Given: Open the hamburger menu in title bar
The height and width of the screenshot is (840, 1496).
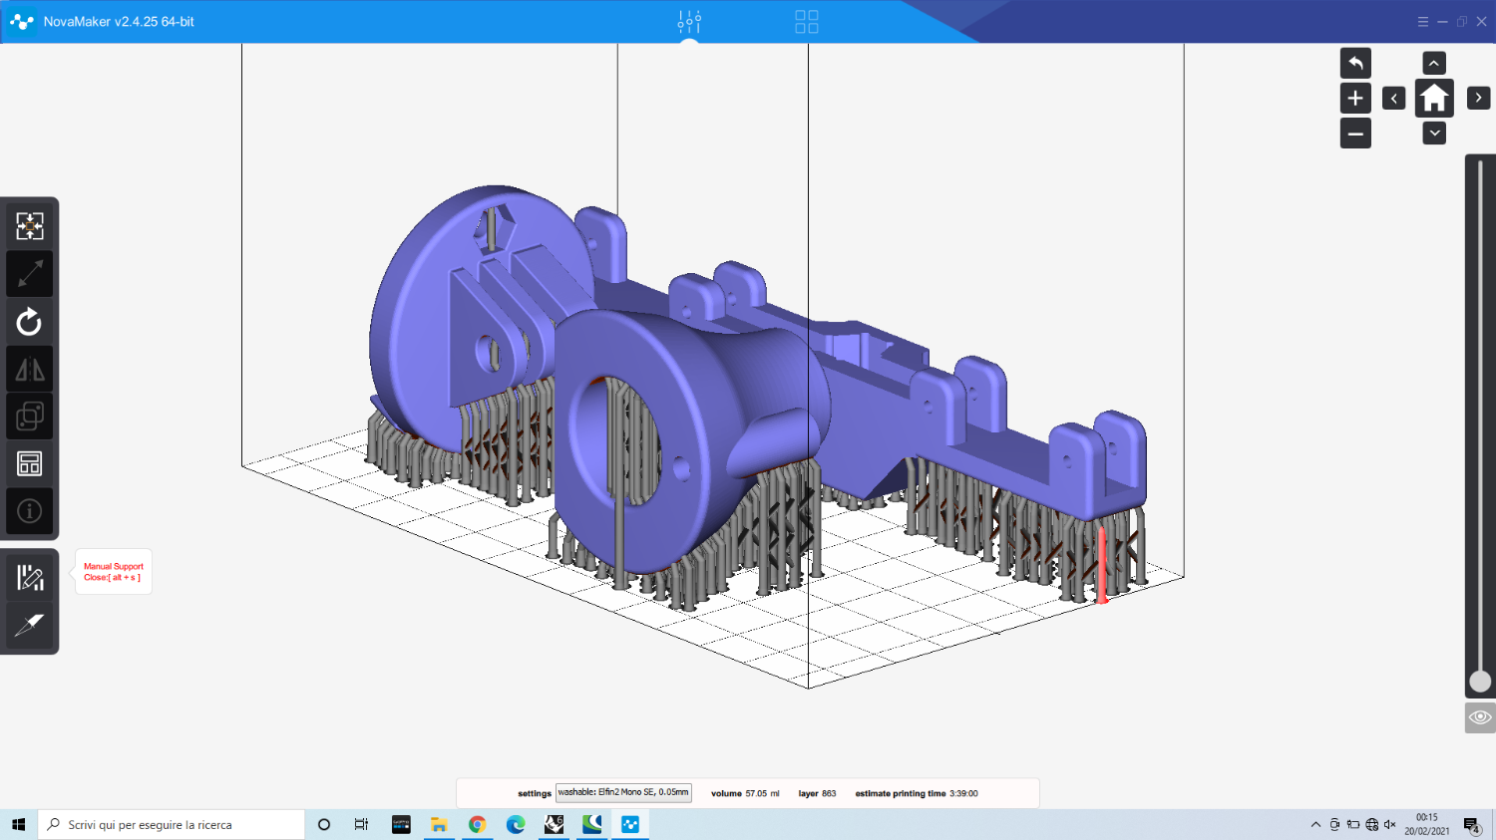Looking at the screenshot, I should [x=1423, y=22].
